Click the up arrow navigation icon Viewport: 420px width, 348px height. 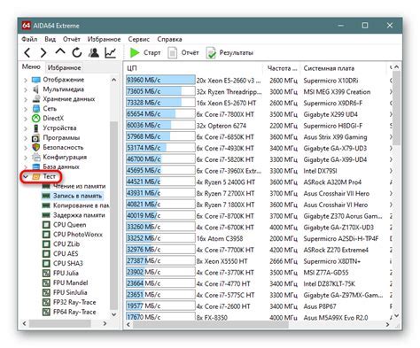pyautogui.click(x=60, y=51)
